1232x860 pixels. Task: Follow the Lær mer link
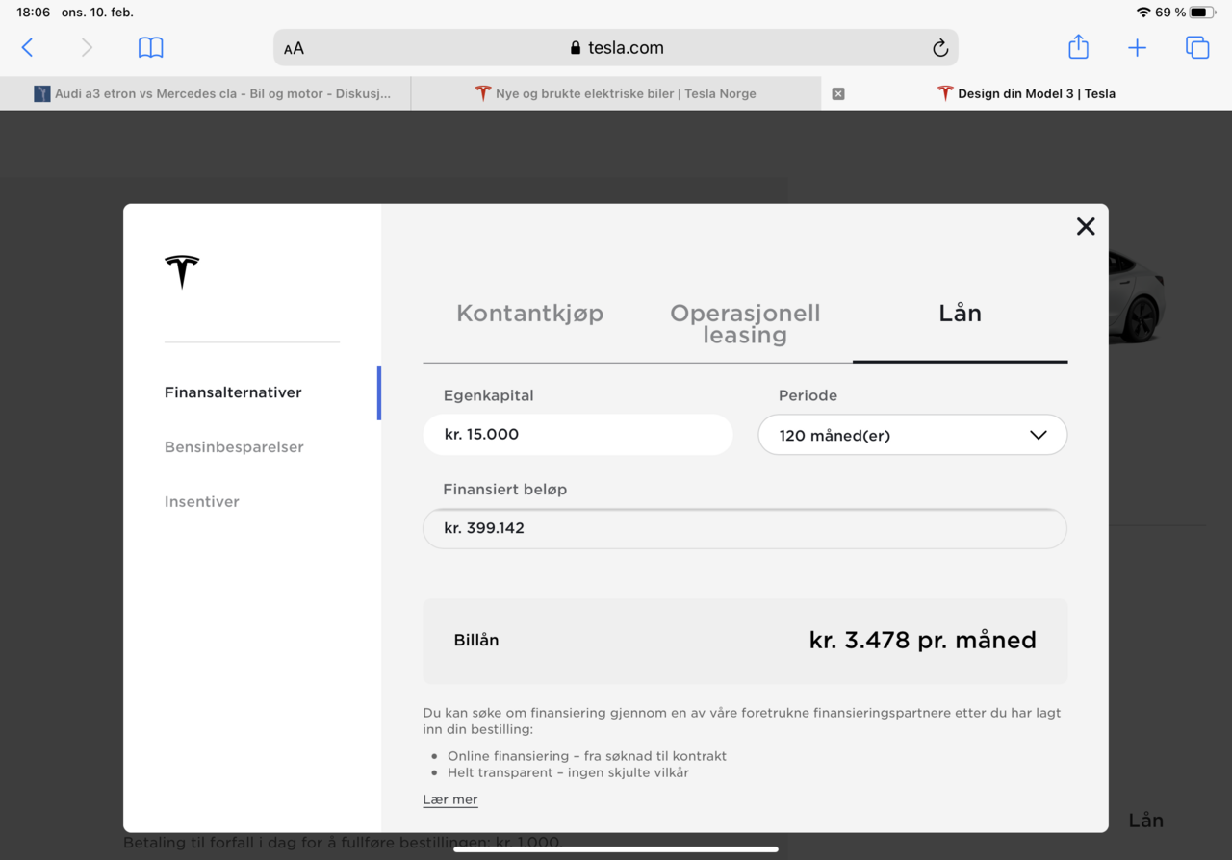pyautogui.click(x=450, y=800)
